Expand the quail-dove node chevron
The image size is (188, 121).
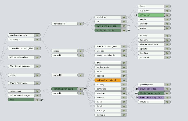[124, 17]
